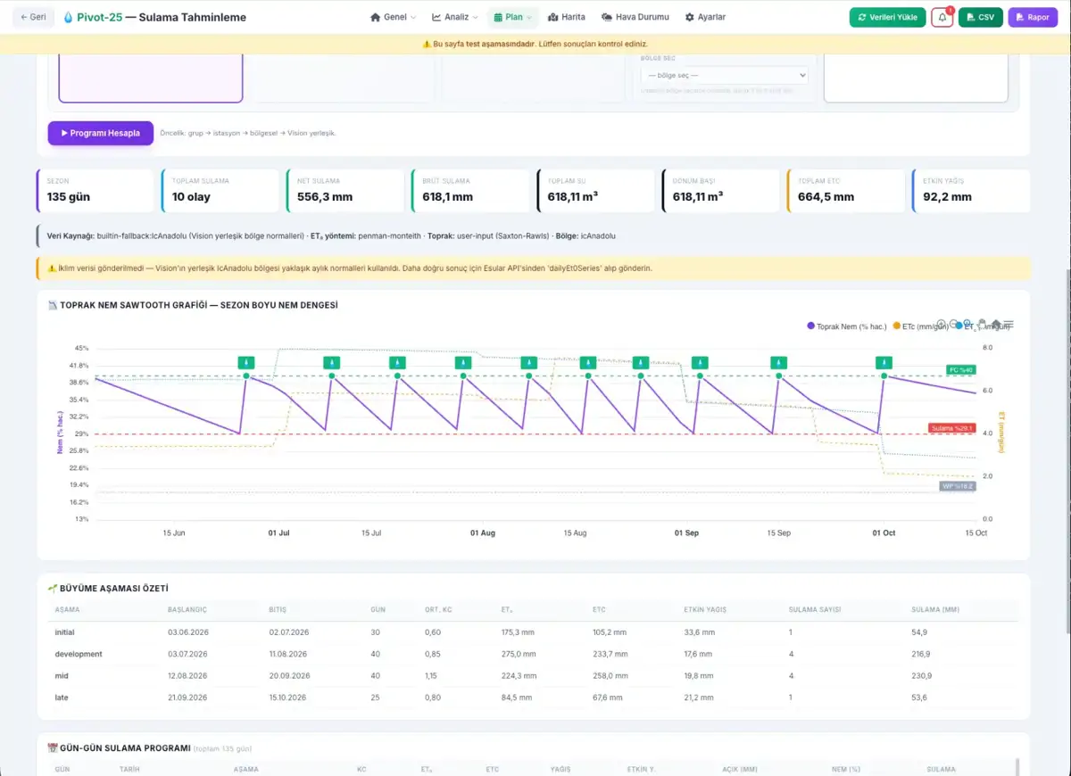Click the irrigation amount 230,9
Screen dimensions: 1071x776
pos(923,676)
